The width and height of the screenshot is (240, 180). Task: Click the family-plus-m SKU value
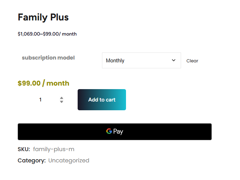click(54, 149)
